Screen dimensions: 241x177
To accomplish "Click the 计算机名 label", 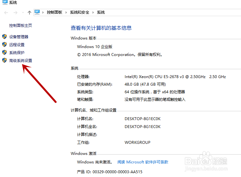I will [x=85, y=119].
